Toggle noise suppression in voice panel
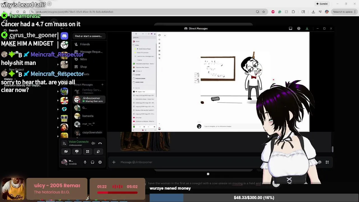The height and width of the screenshot is (202, 359). point(93,143)
